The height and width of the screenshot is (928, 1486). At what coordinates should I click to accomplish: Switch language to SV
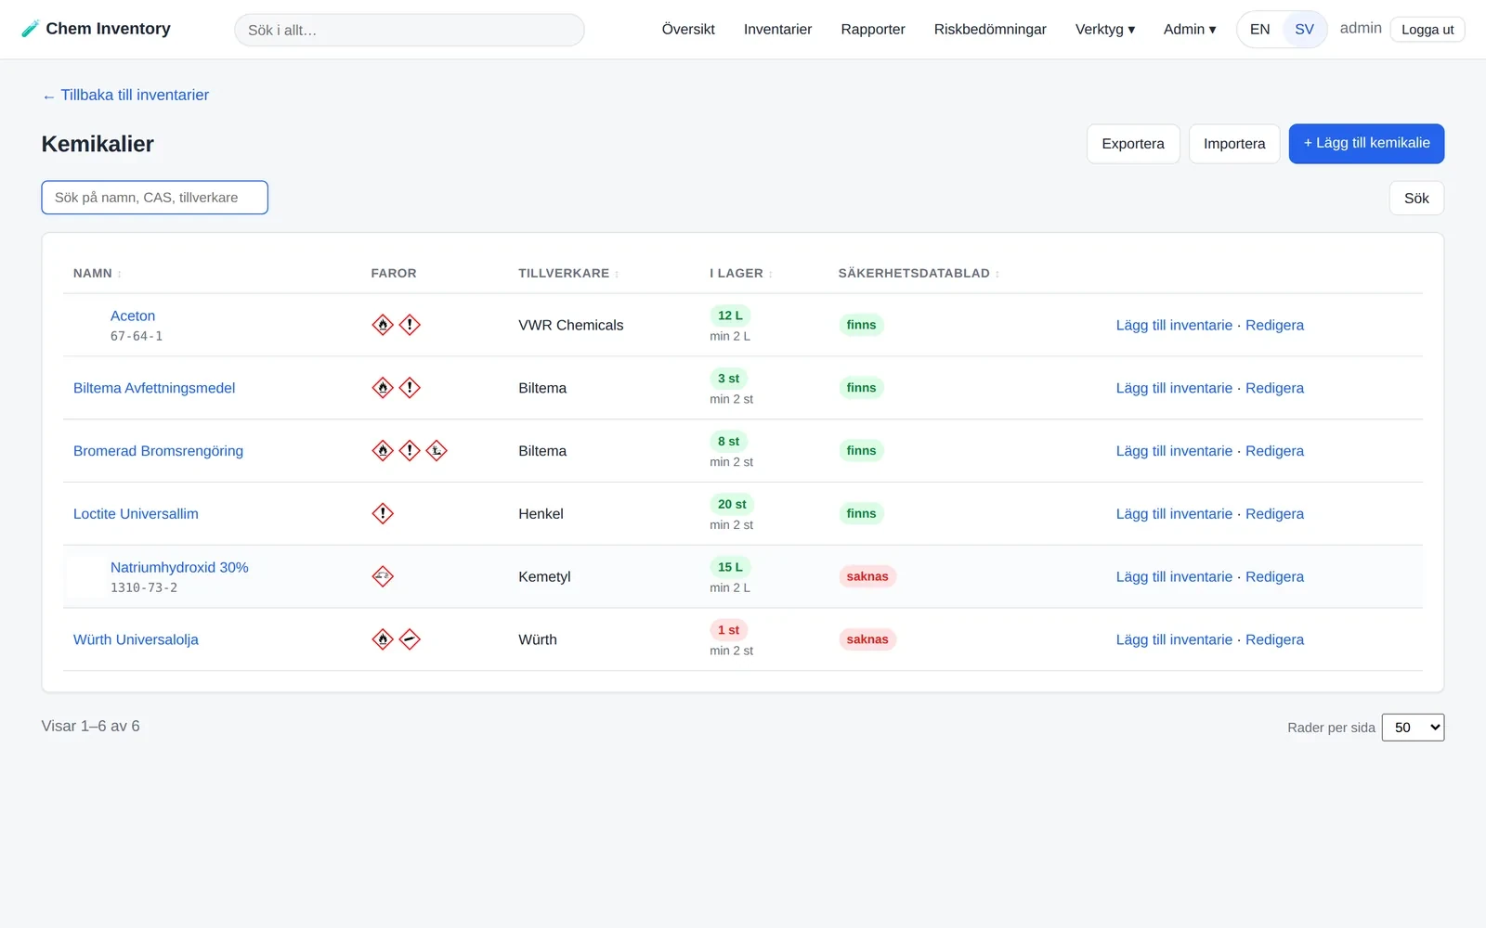[1304, 30]
